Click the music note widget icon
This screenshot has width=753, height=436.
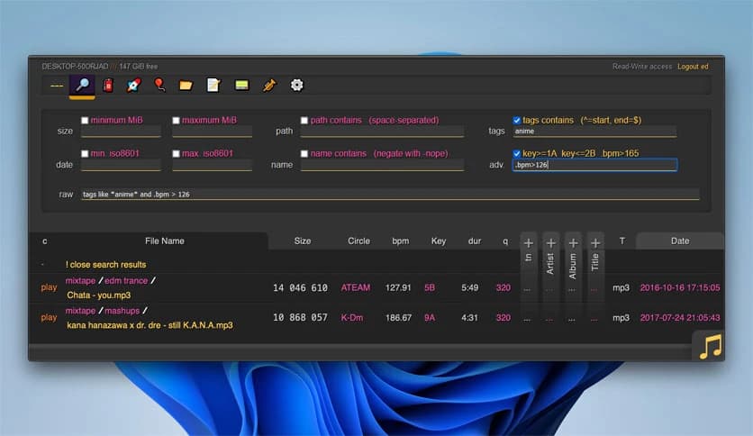click(711, 347)
